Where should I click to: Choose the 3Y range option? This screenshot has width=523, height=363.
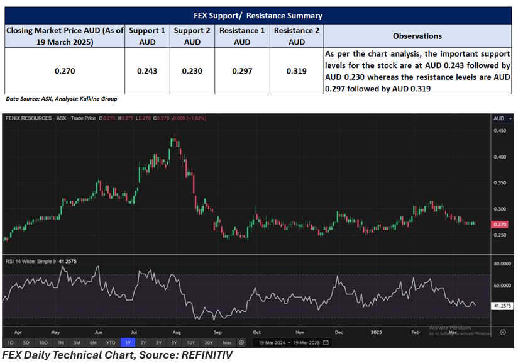[159, 343]
